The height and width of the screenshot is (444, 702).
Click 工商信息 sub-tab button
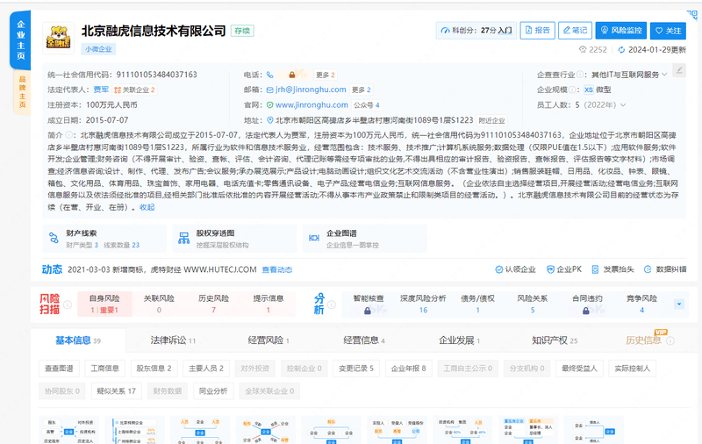point(104,369)
